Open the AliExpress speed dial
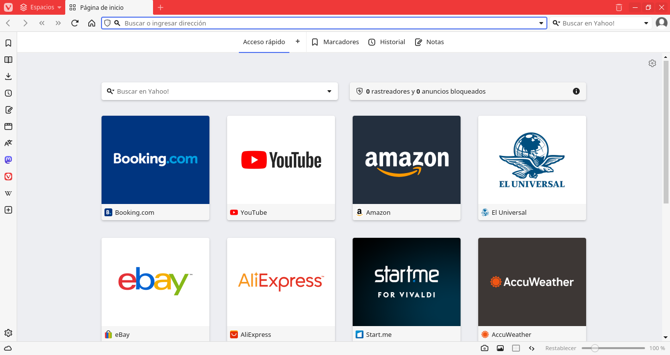 281,289
